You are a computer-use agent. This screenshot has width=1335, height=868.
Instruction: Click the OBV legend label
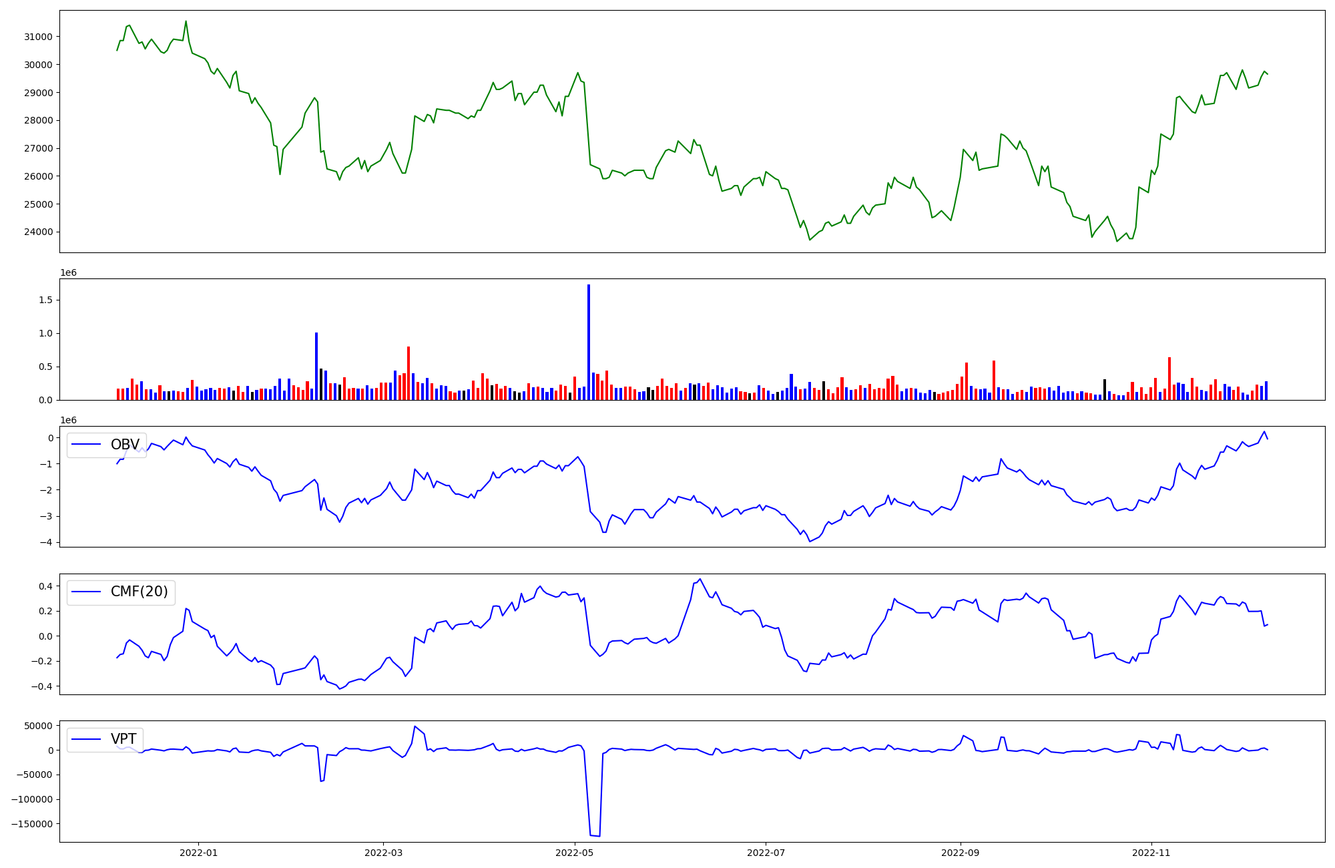click(125, 445)
